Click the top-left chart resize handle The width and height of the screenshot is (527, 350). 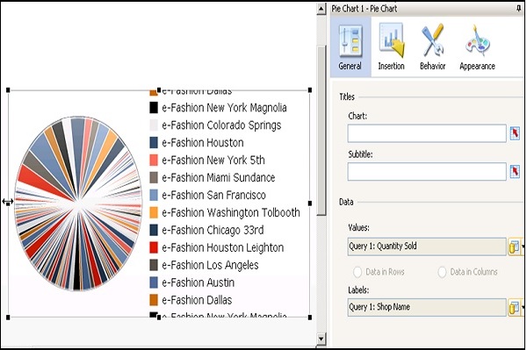pos(8,90)
